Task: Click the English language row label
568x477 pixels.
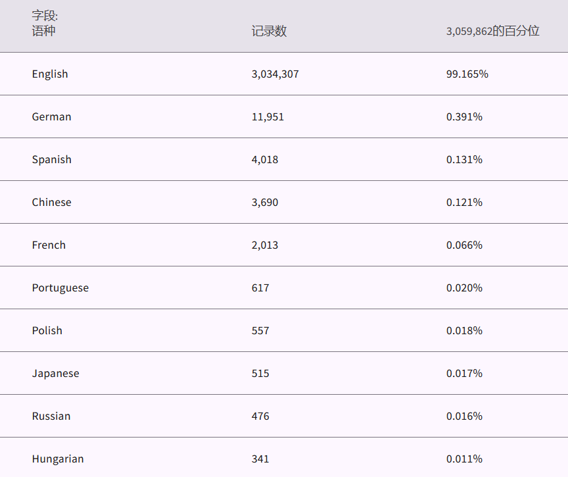Action: pyautogui.click(x=50, y=74)
